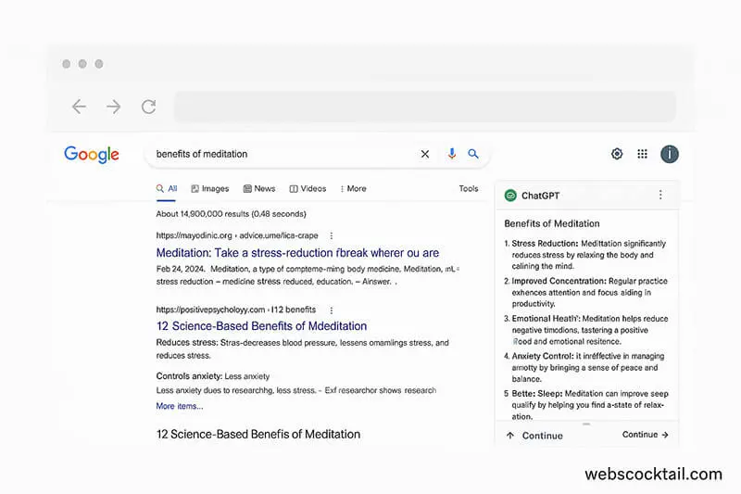The height and width of the screenshot is (494, 741).
Task: Click the ChatGPT logo icon in panel
Action: click(x=510, y=196)
